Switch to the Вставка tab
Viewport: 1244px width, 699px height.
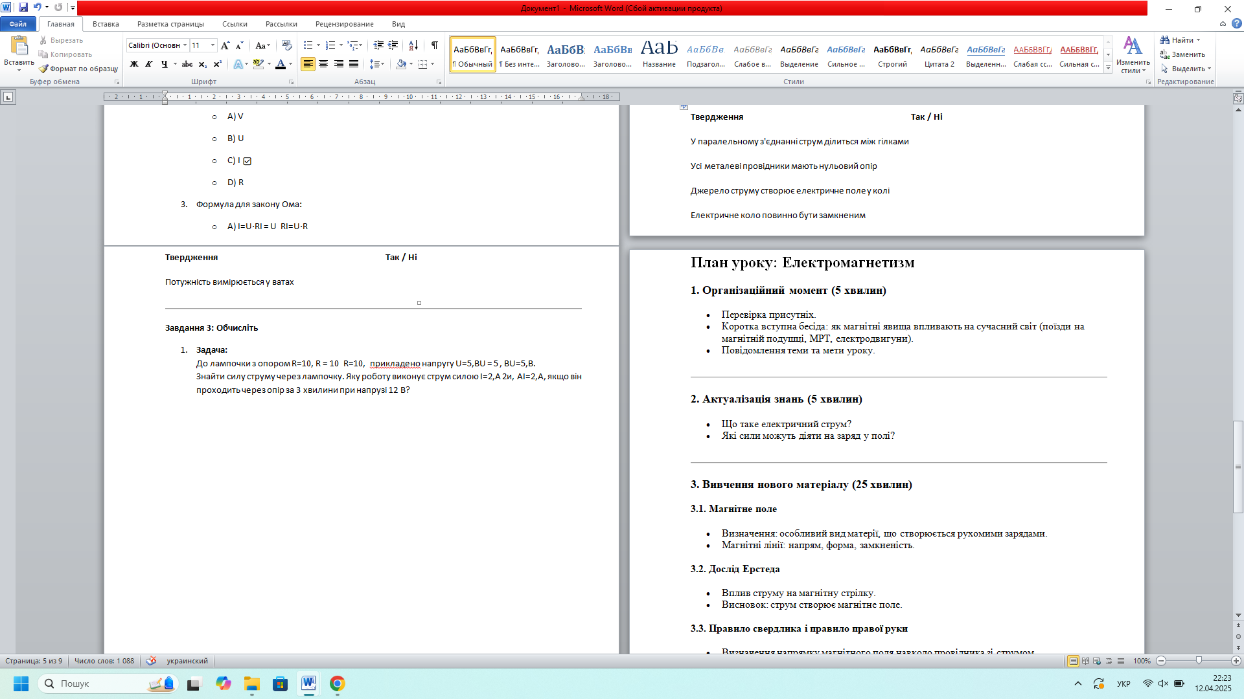pos(106,24)
